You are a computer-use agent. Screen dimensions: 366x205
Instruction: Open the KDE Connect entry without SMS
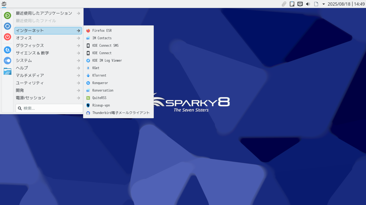[x=118, y=53]
